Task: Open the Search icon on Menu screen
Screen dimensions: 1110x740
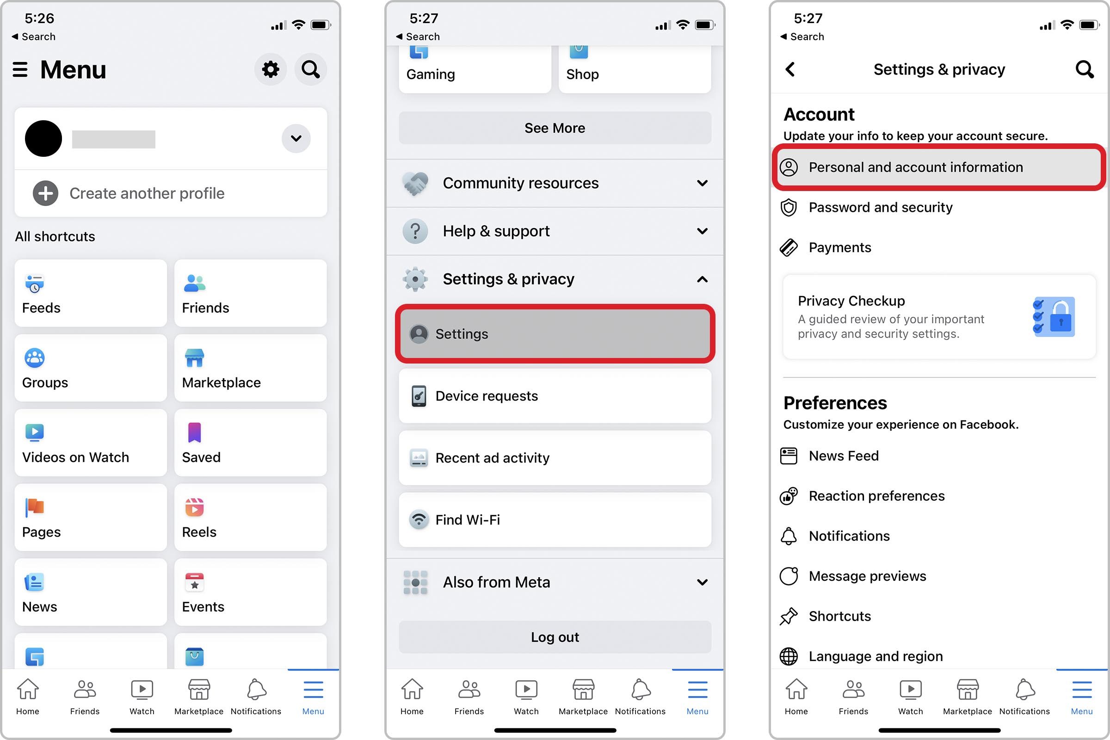Action: point(312,69)
